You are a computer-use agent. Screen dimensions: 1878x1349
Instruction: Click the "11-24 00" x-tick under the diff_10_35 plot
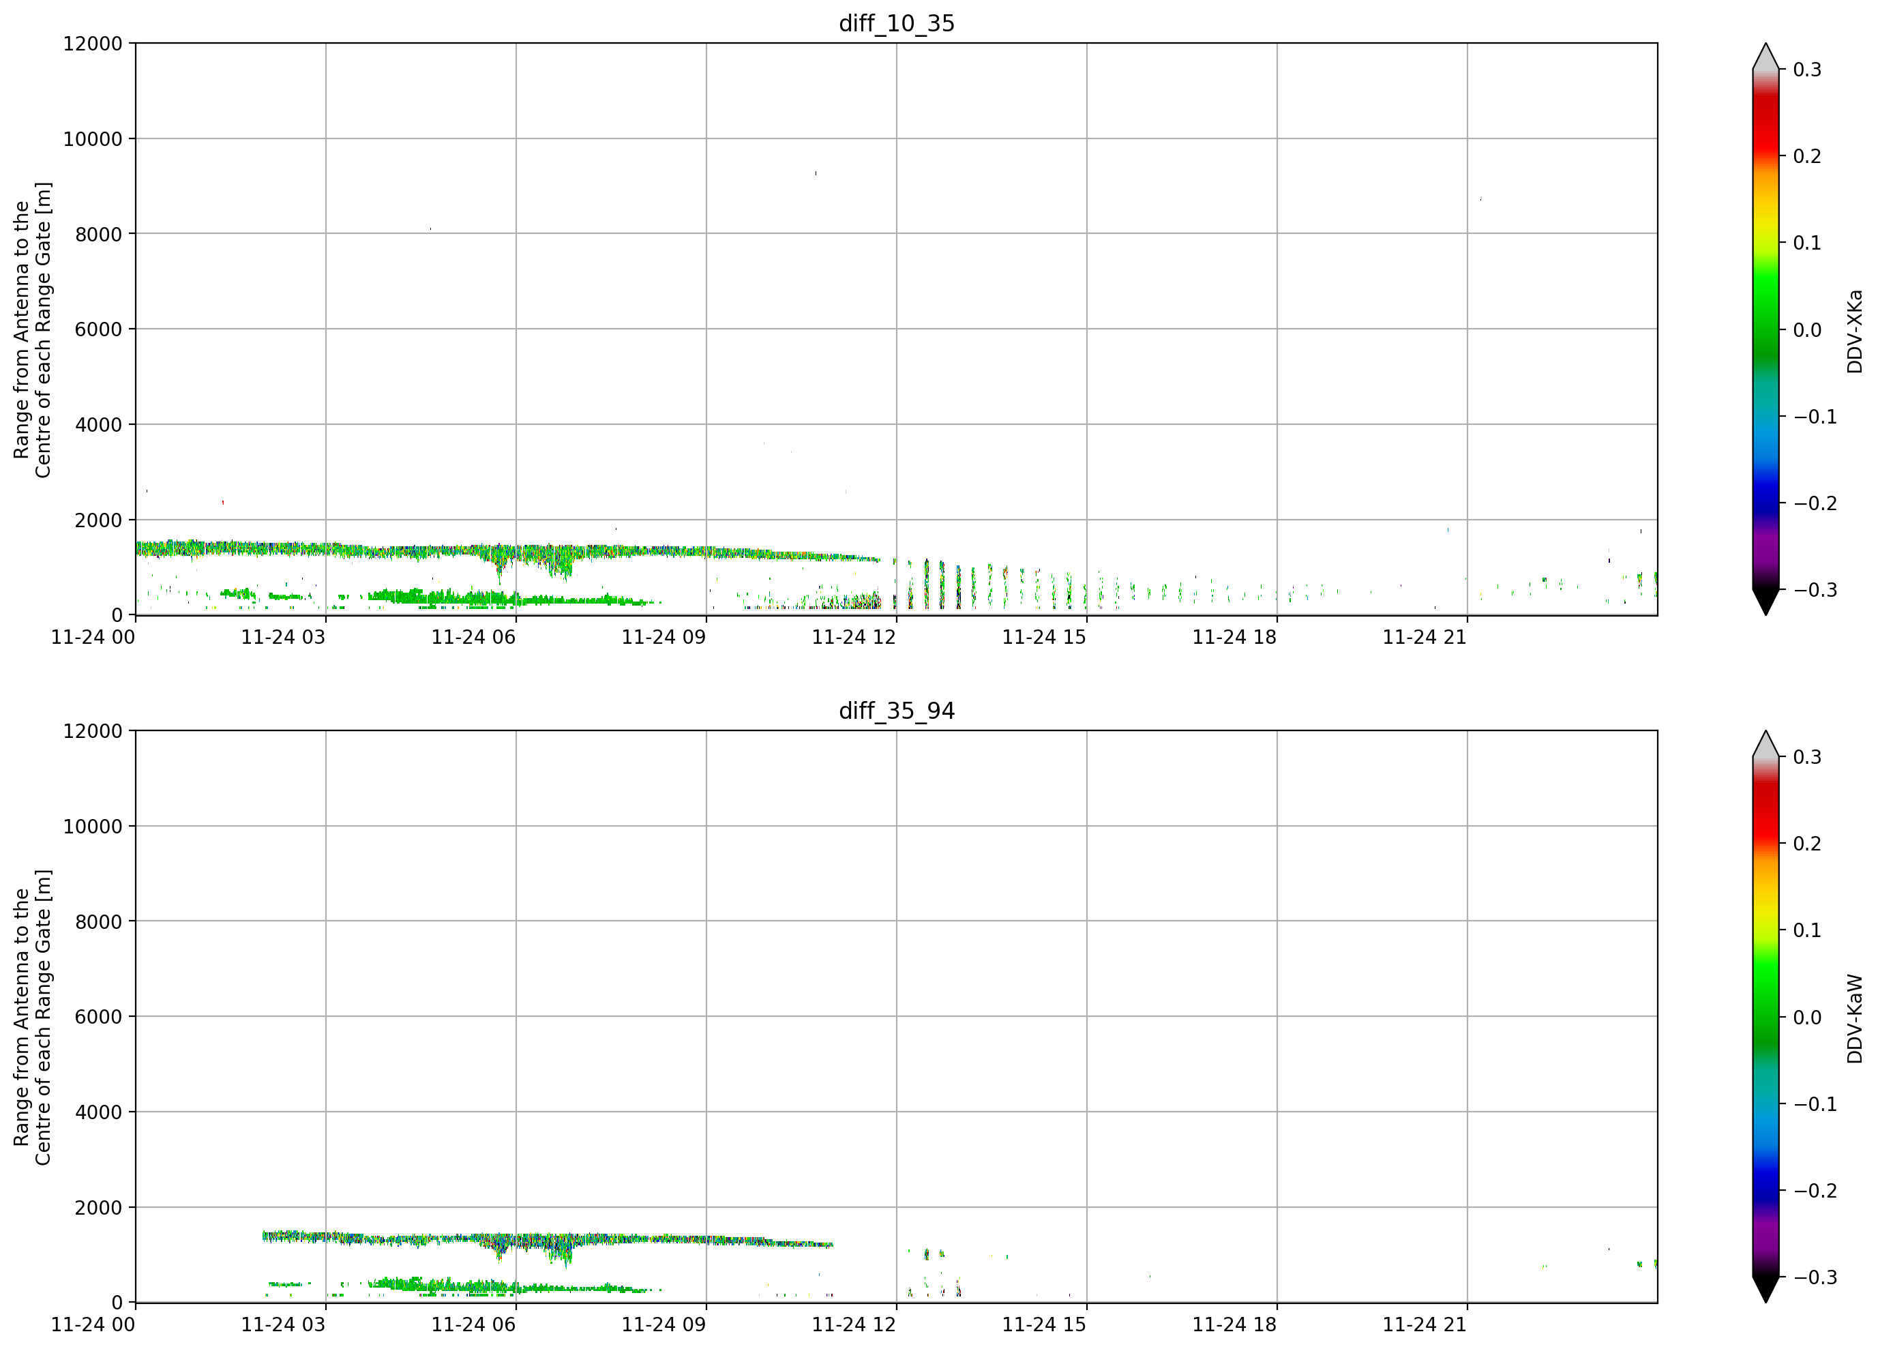pos(93,637)
